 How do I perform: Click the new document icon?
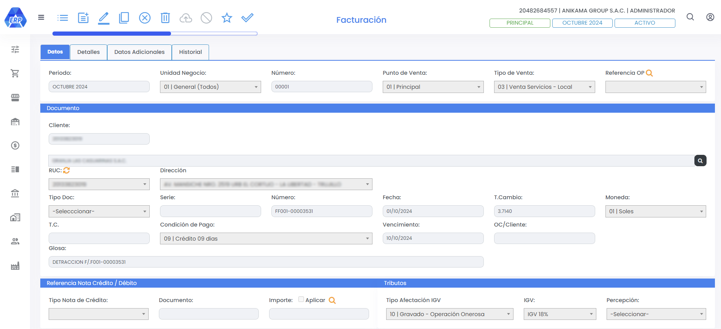83,18
